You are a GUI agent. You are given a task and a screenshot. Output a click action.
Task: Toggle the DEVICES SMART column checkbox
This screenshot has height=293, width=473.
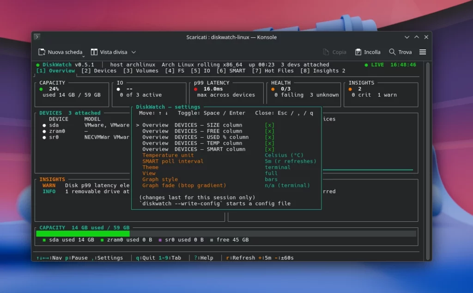(x=270, y=149)
